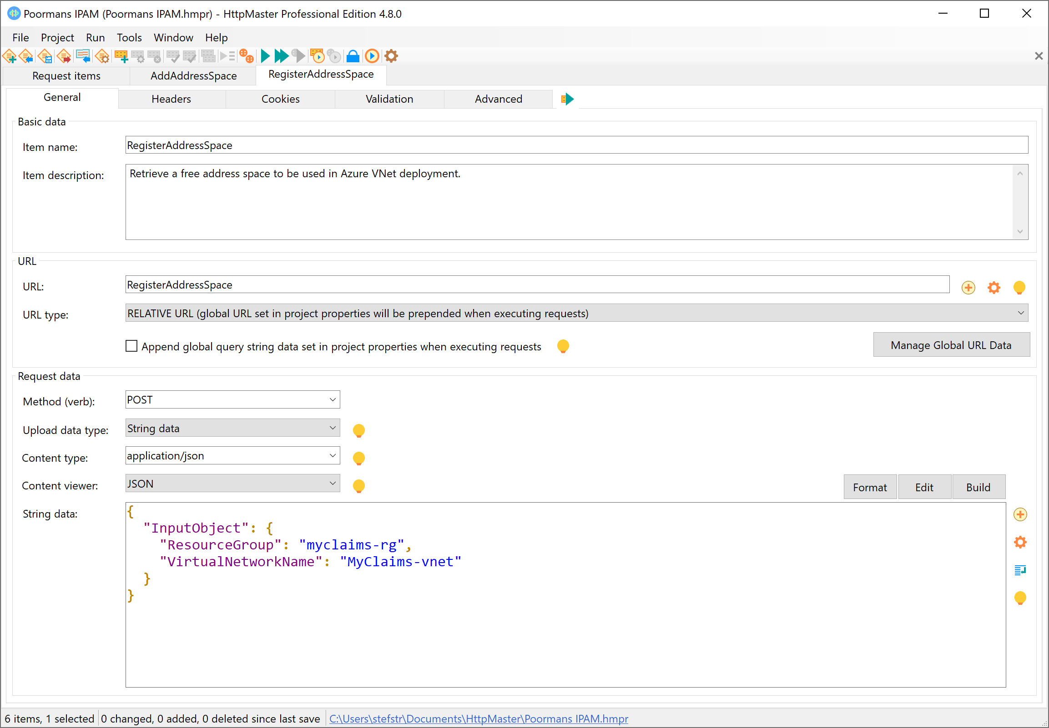Image resolution: width=1049 pixels, height=728 pixels.
Task: Click the brown gear settings toolbar icon
Action: click(391, 56)
